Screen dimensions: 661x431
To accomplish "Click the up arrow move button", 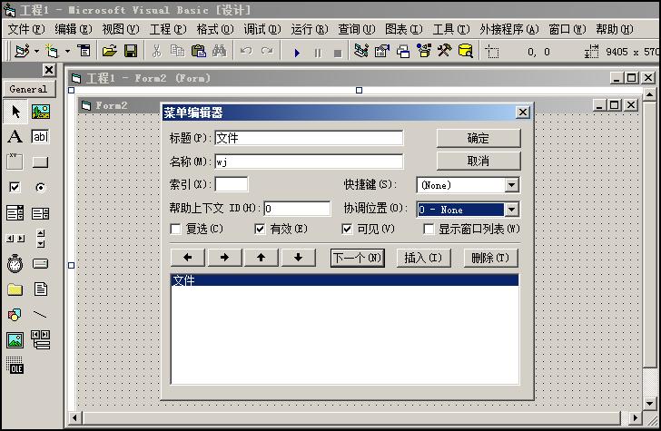I will pos(261,258).
